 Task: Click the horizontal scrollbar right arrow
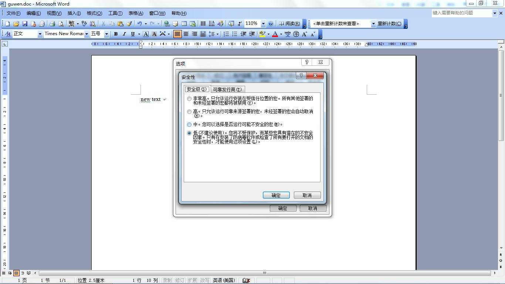pos(495,273)
